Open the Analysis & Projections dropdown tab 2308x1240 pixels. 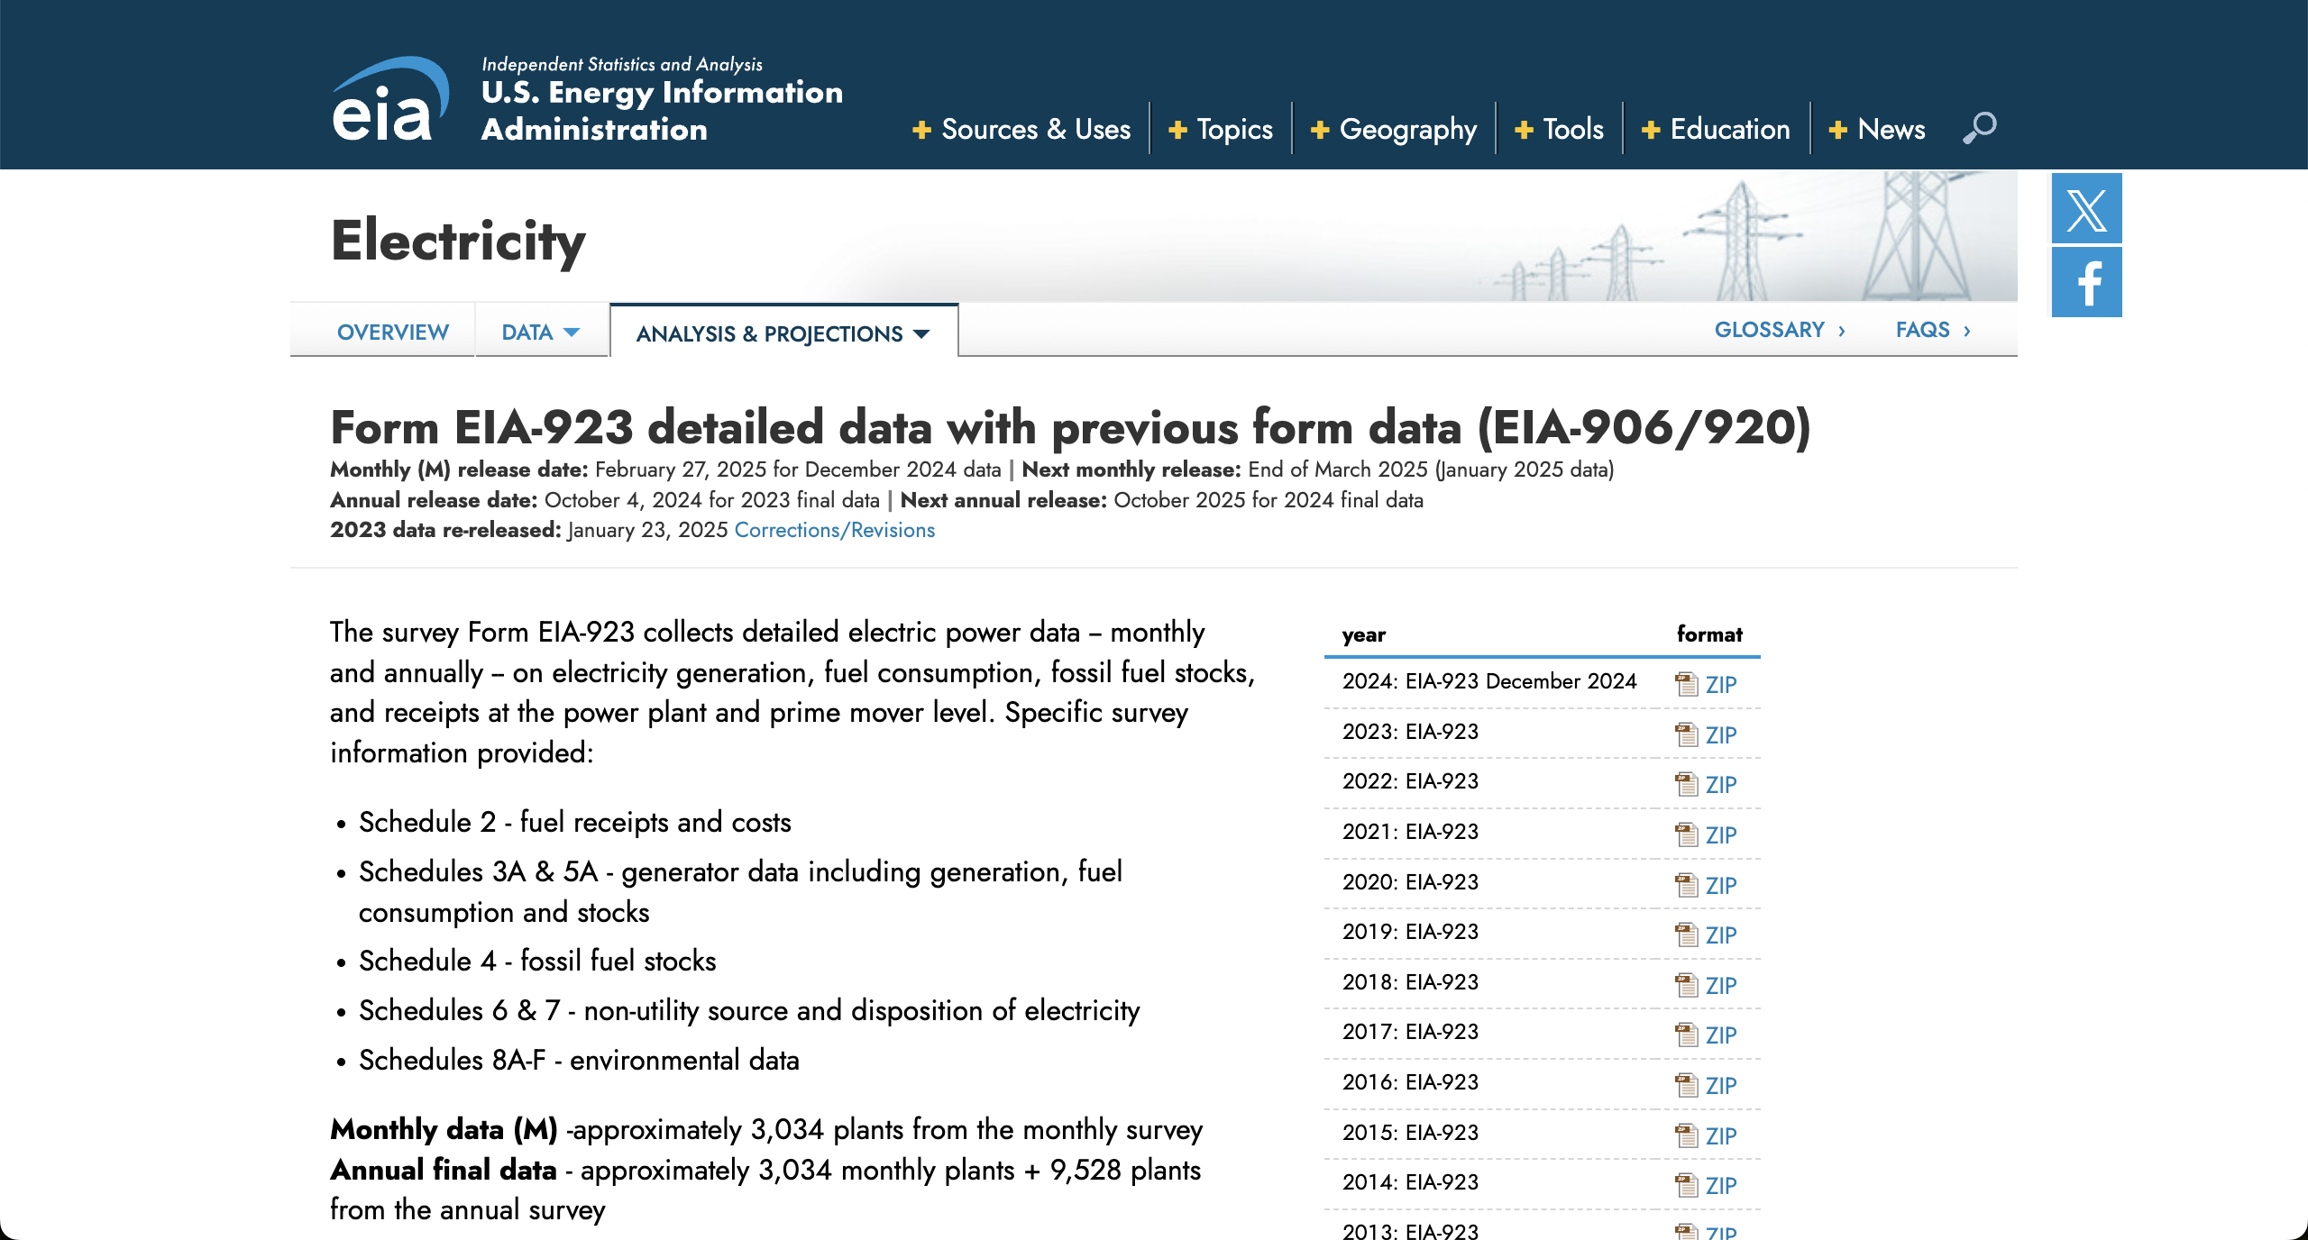(x=783, y=333)
